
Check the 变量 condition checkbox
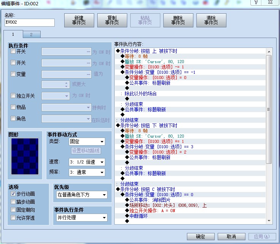click(x=13, y=74)
